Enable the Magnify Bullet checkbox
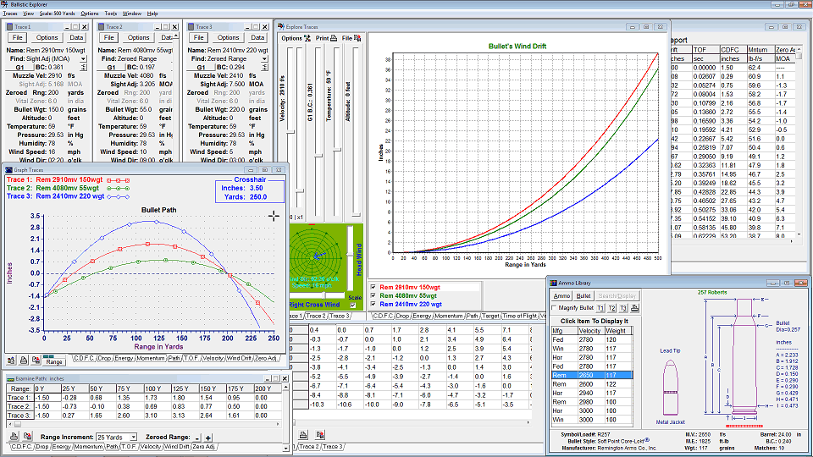This screenshot has width=813, height=457. tap(555, 308)
